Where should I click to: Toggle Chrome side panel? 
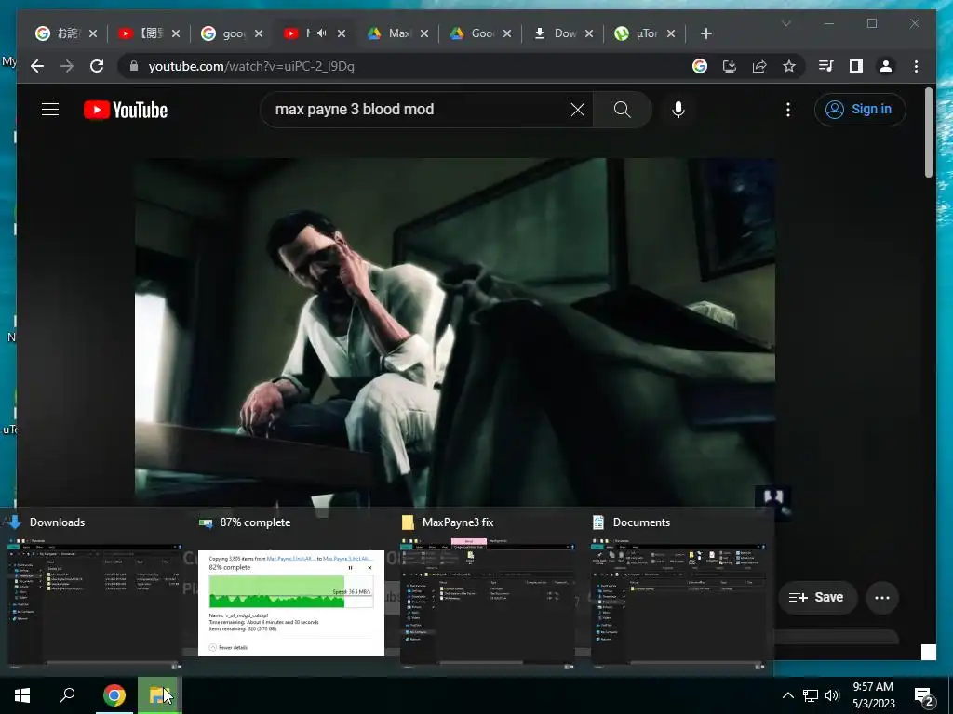856,66
